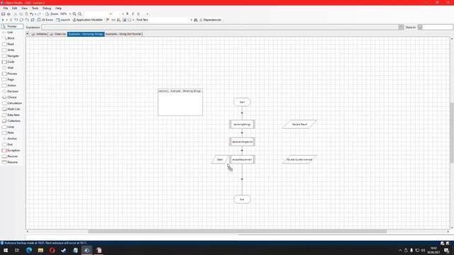Click in the Expression input field
454x255 pixels.
click(220, 27)
